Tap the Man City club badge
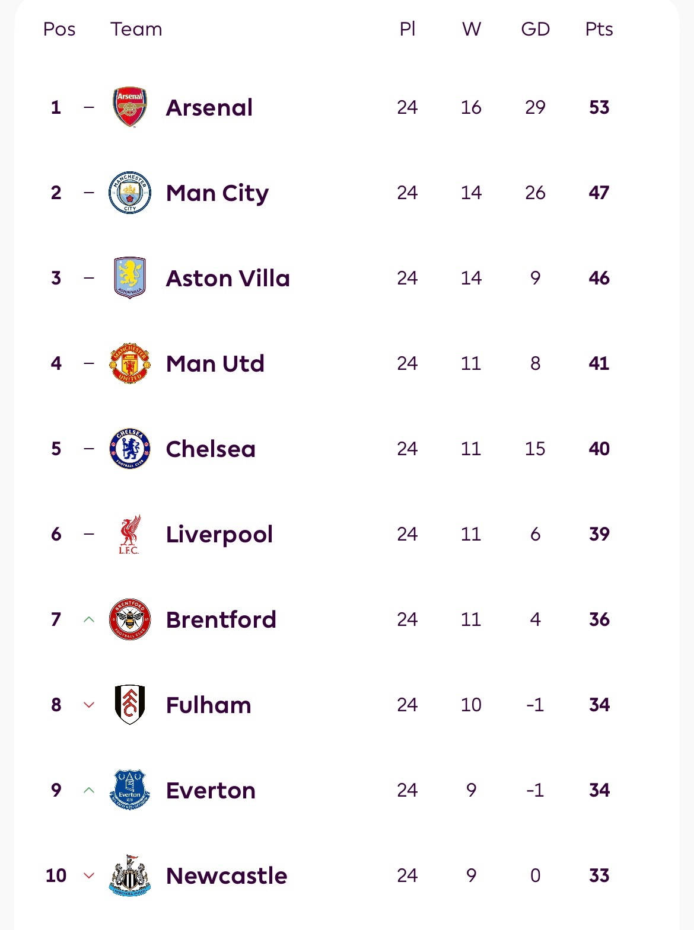The image size is (694, 930). (x=130, y=193)
